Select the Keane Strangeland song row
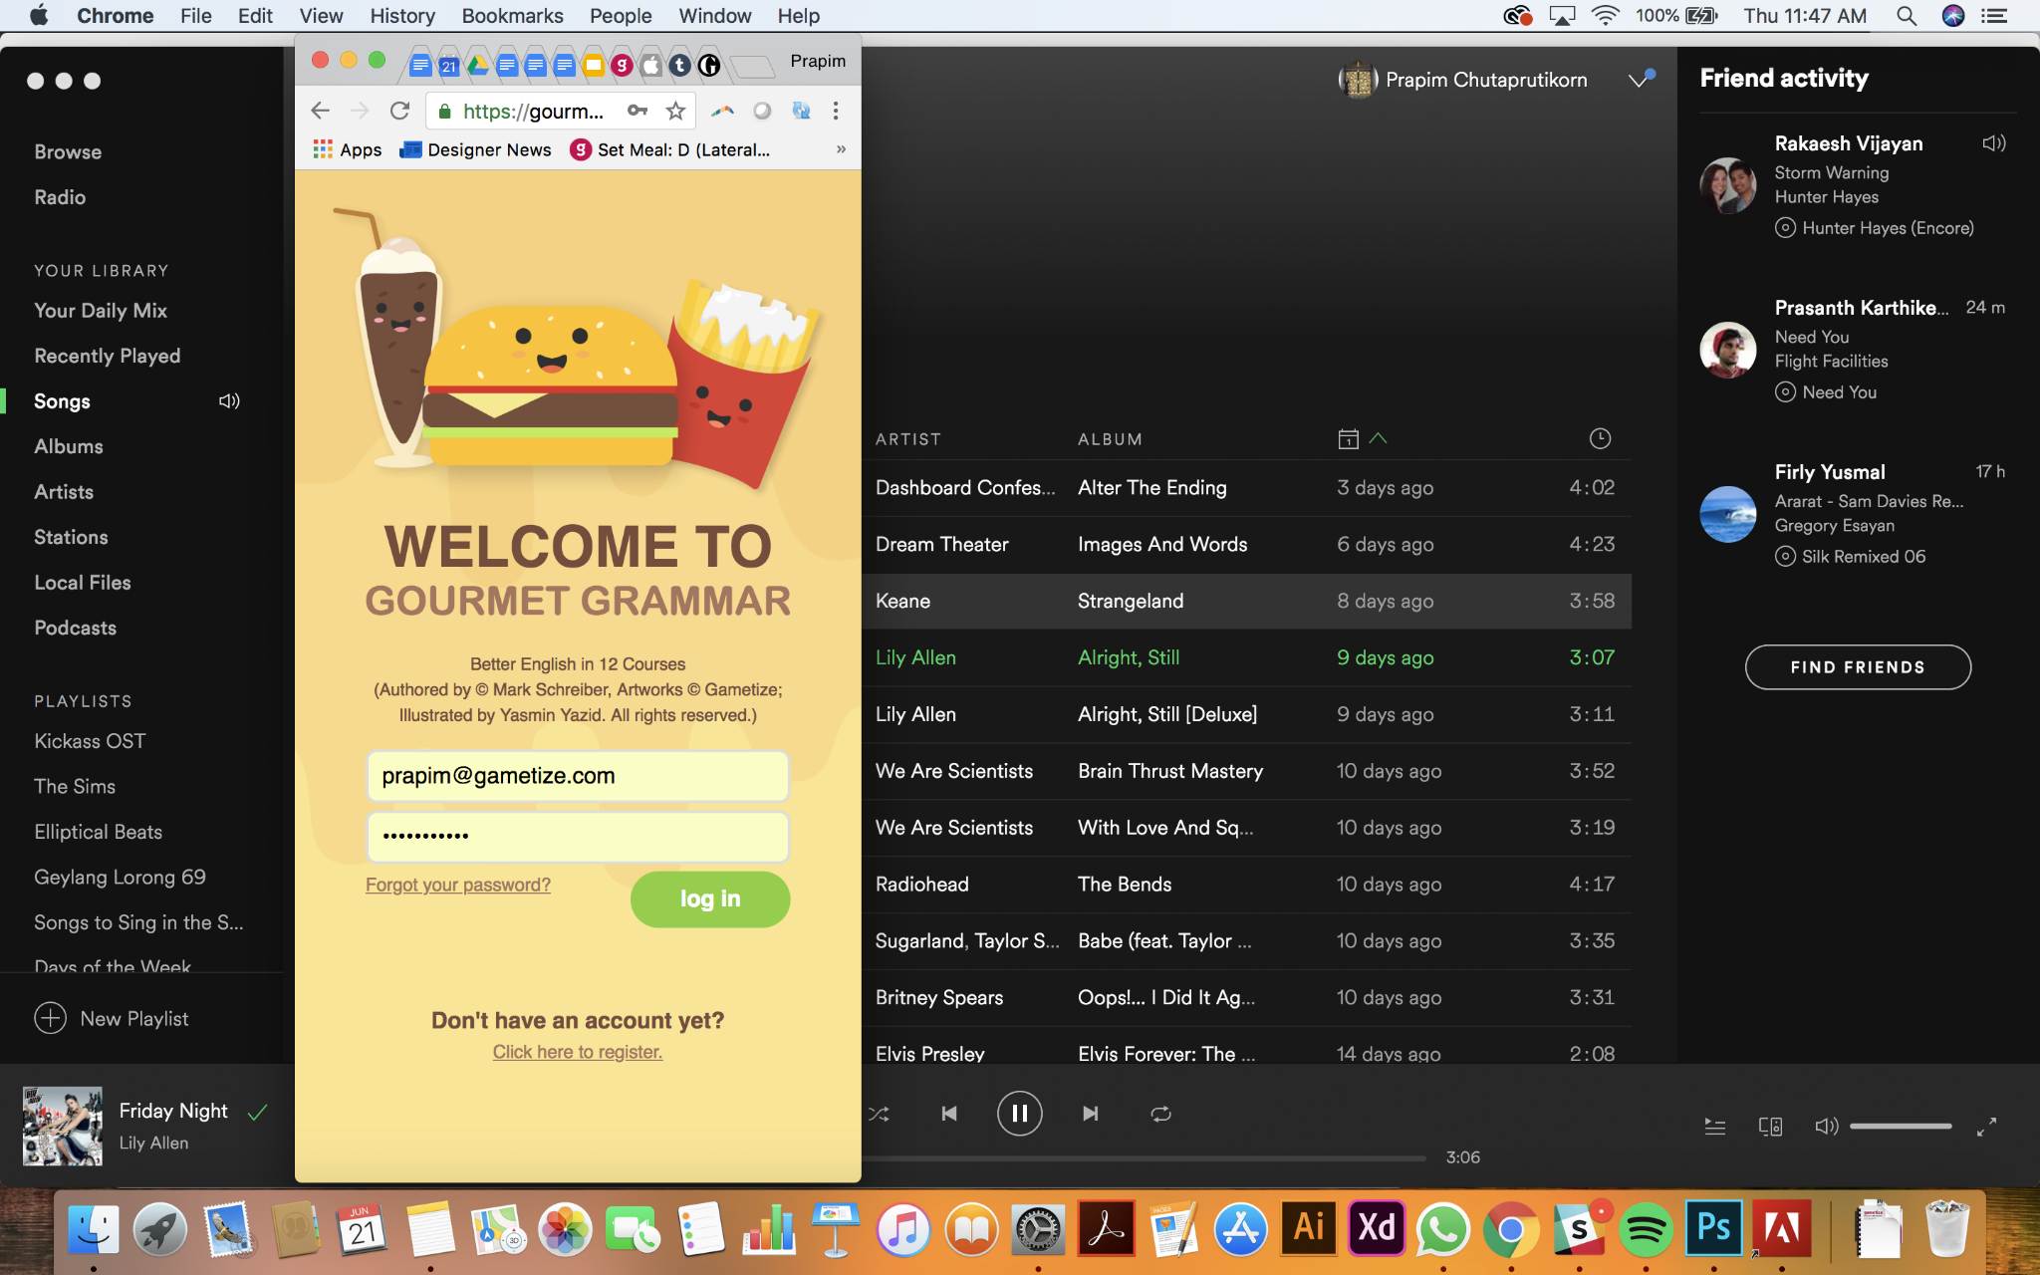Screen dimensions: 2040x1275 [1246, 601]
